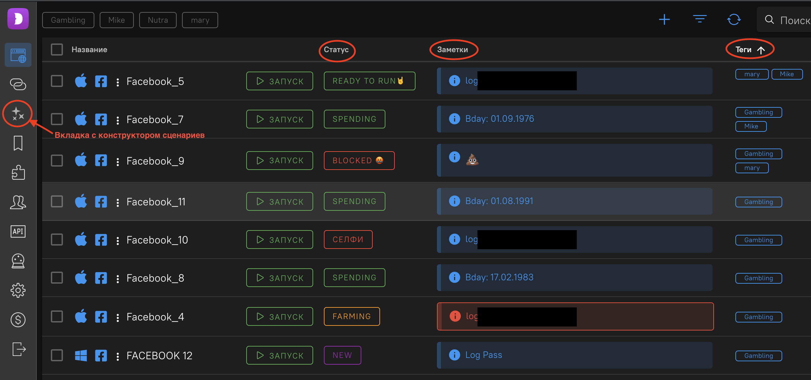Screen dimensions: 811x380
Task: Click the Facebook icon of Facebook_8 row
Action: (101, 278)
